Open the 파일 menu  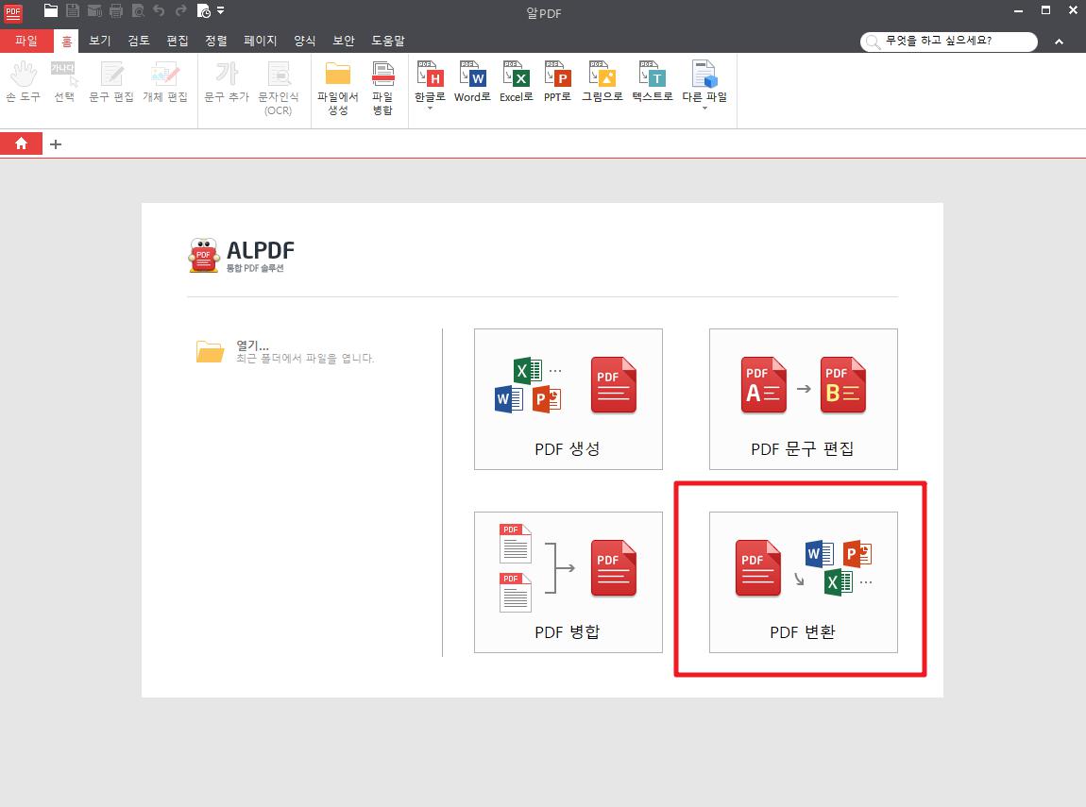[x=26, y=41]
